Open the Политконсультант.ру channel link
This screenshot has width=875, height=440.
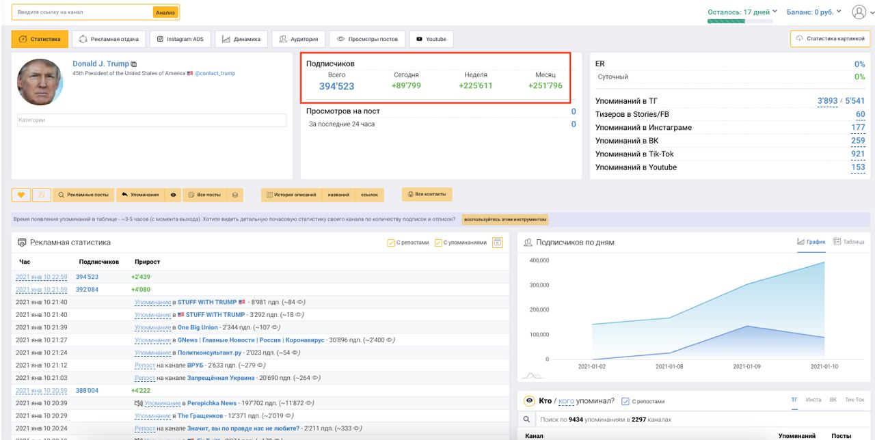tap(211, 353)
